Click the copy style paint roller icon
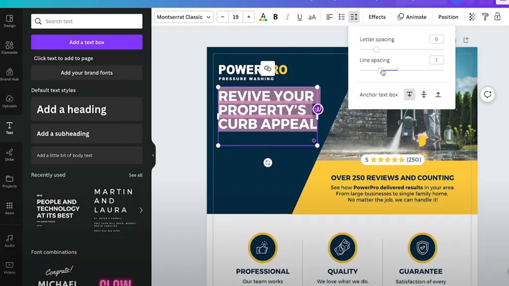 point(485,17)
